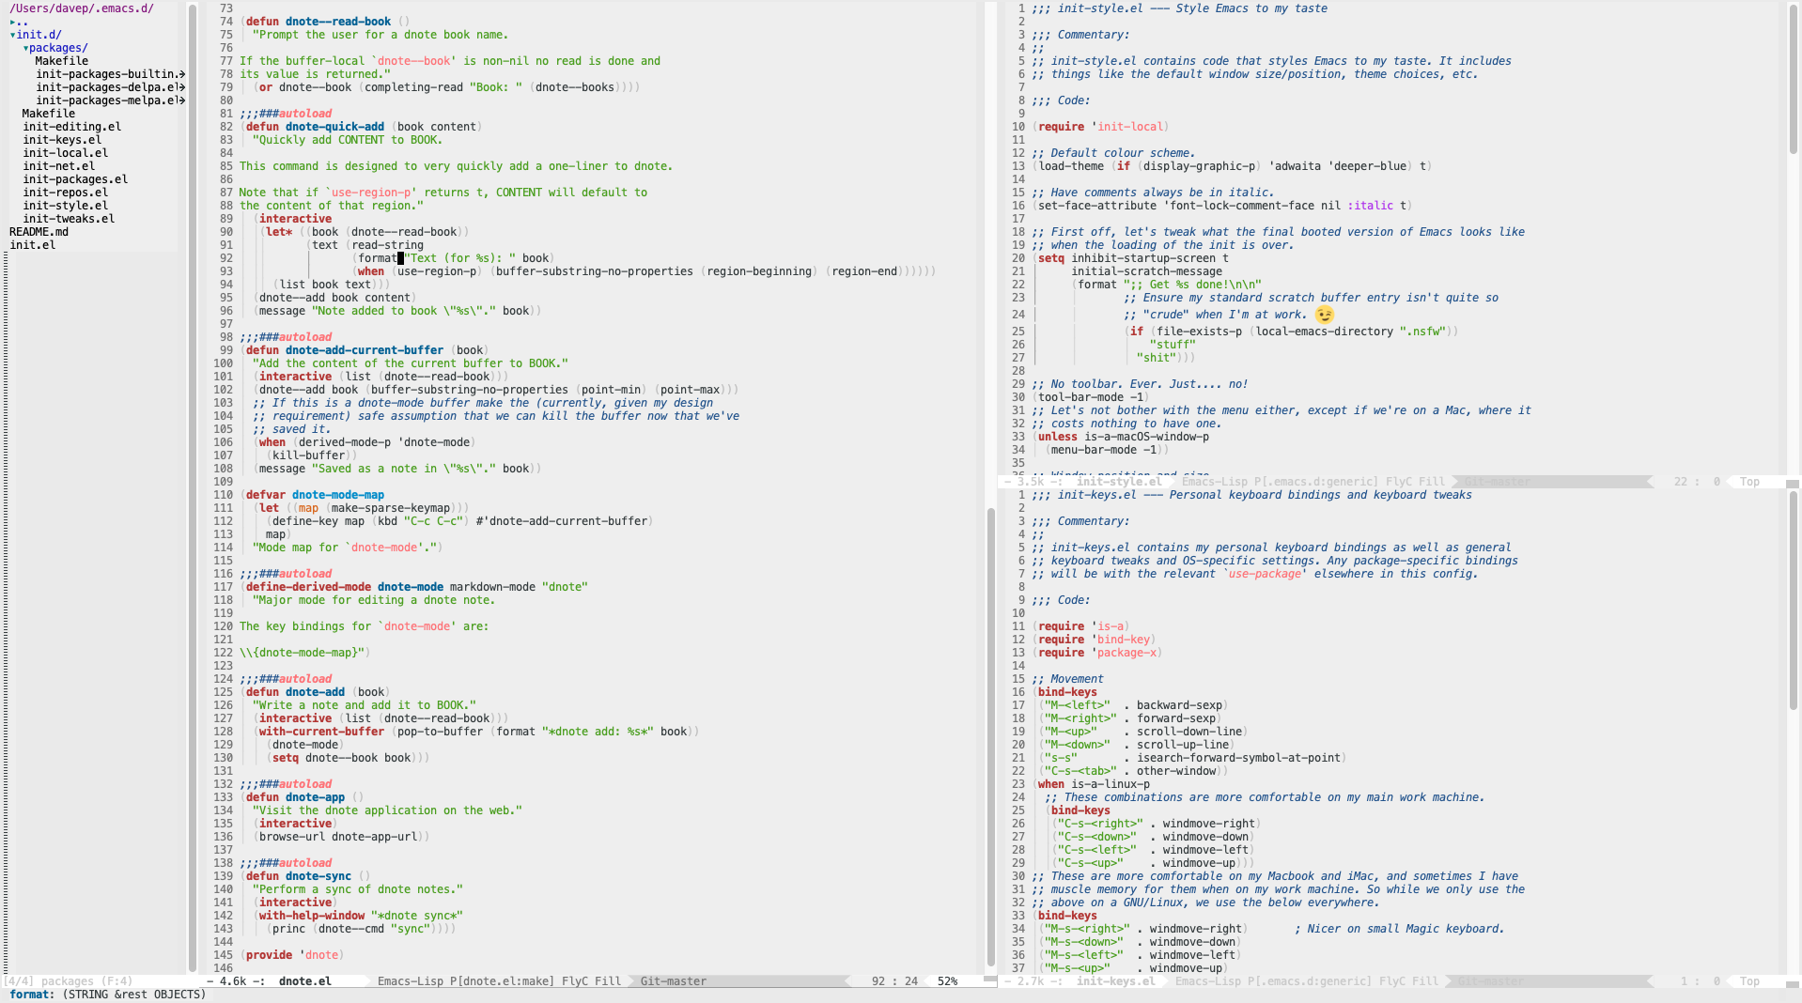Click the FlyC checker indicator in dnote.el's mode line
Screen dimensions: 1802x1003
tap(573, 981)
